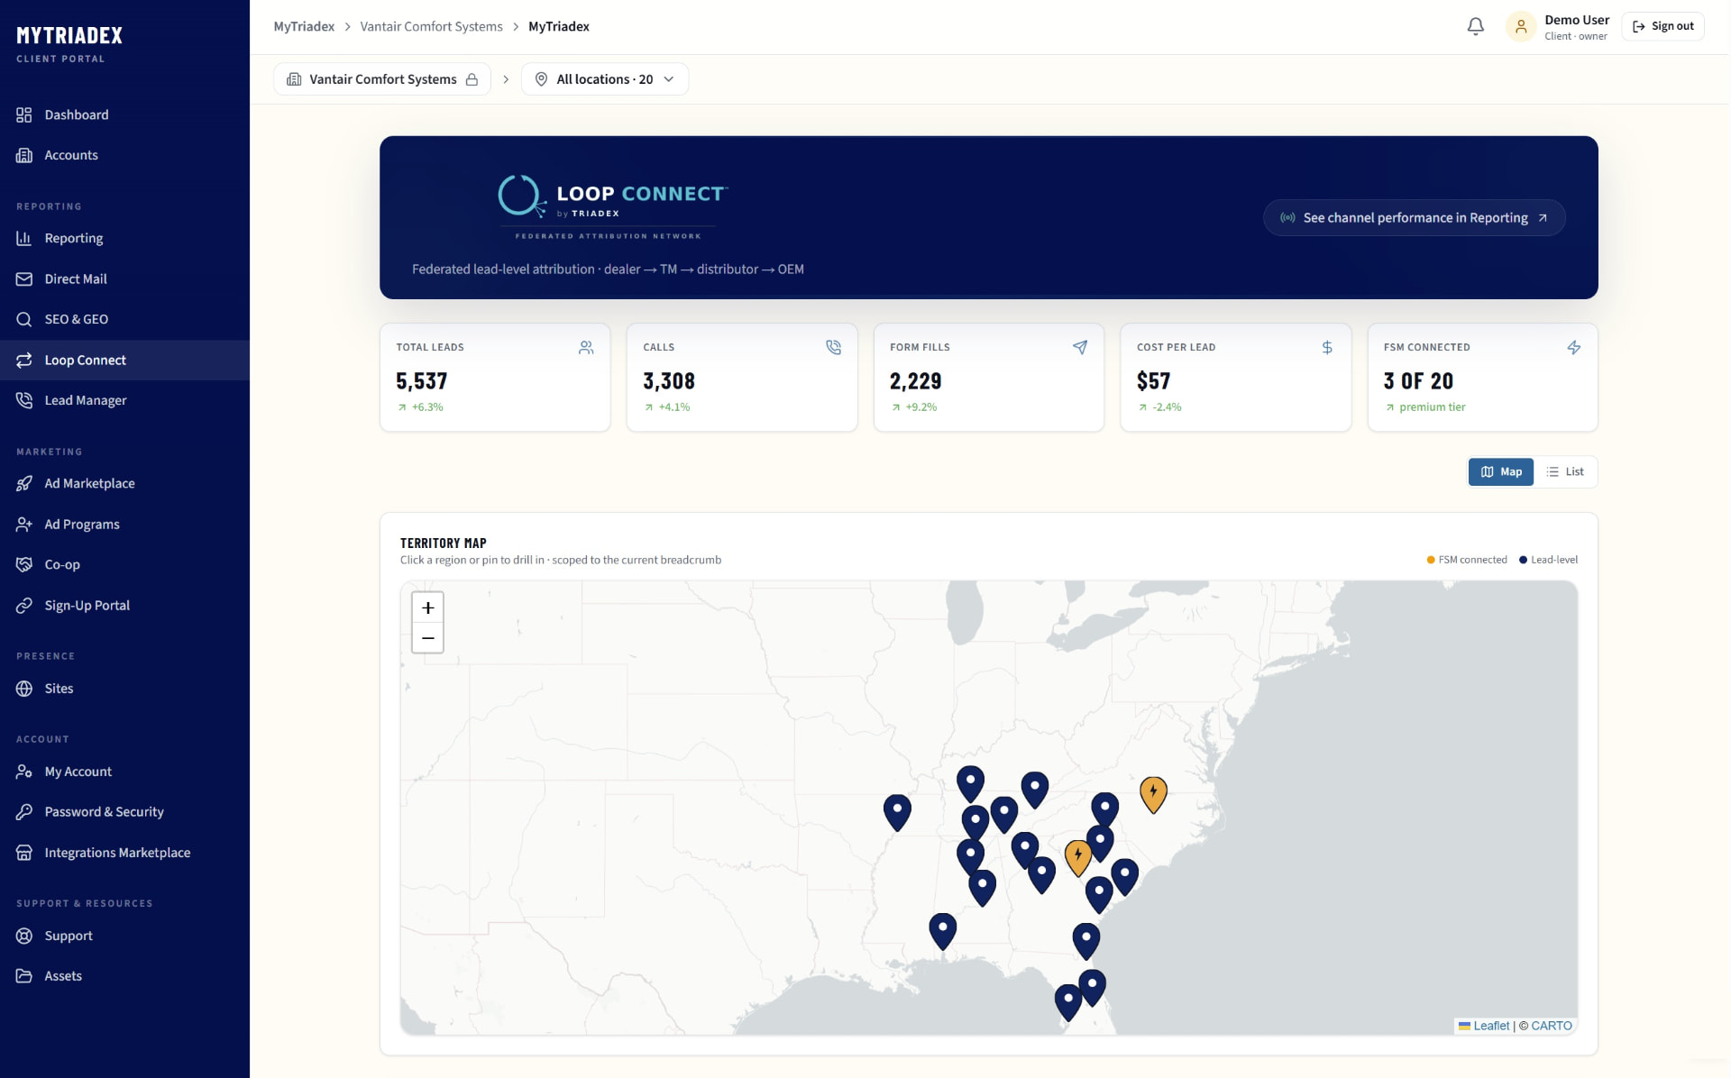The image size is (1731, 1078).
Task: Select Loop Connect in sidebar
Action: tap(124, 360)
